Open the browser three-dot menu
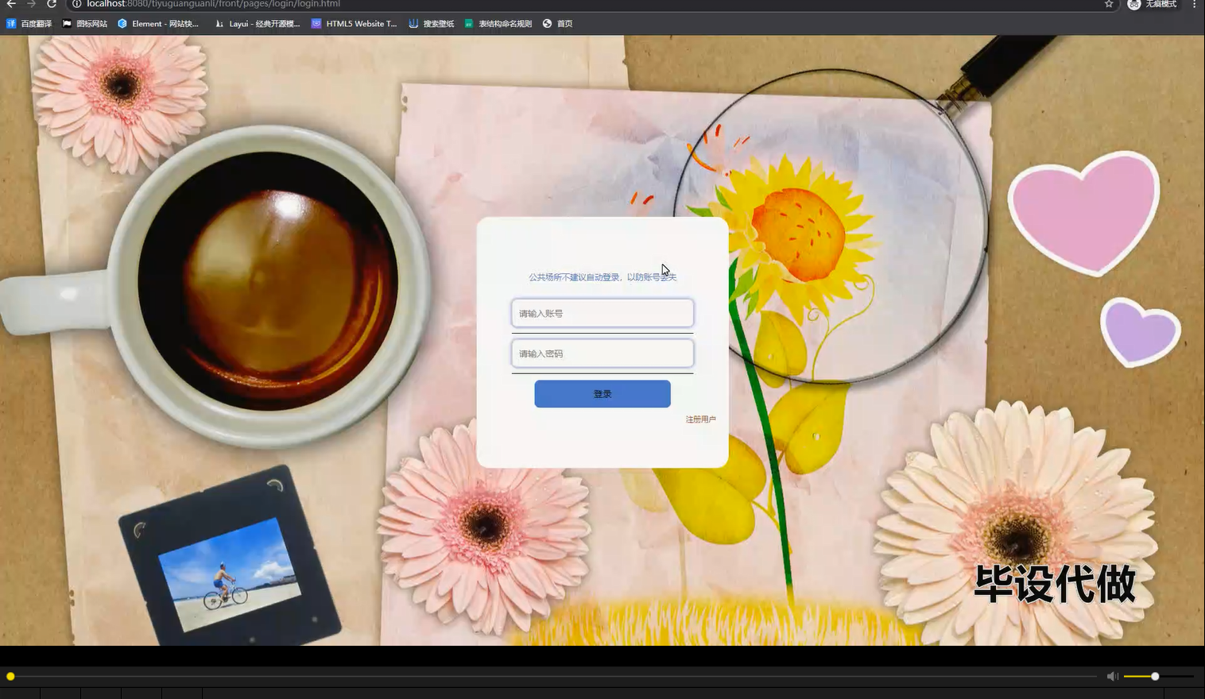 1194,4
